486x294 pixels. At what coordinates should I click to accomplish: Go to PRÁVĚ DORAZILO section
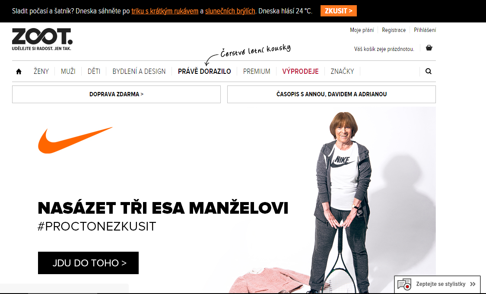204,72
